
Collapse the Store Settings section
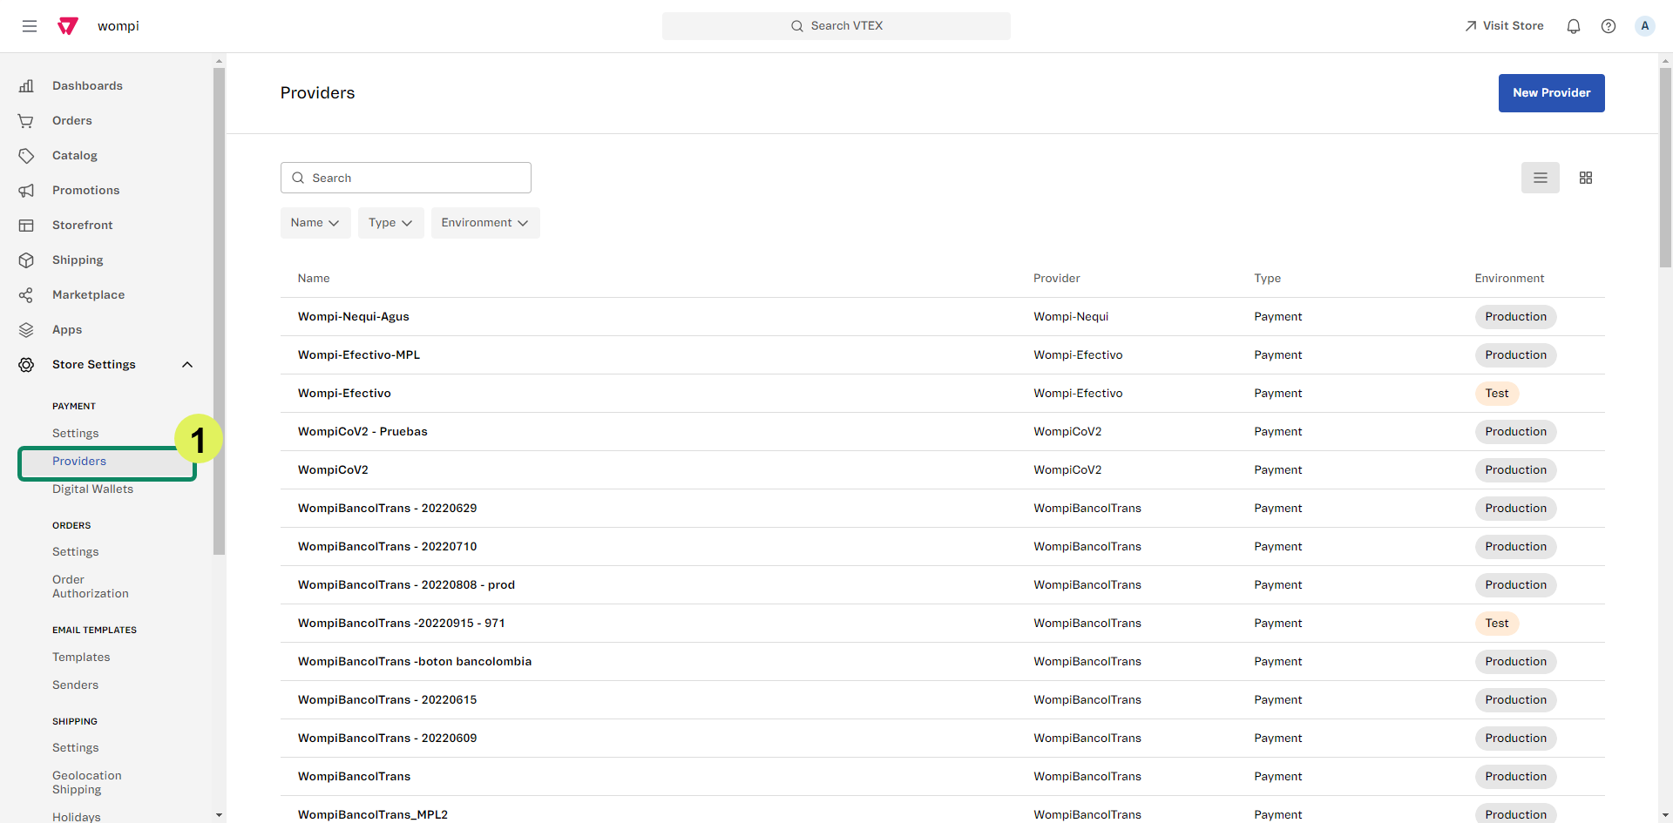187,365
